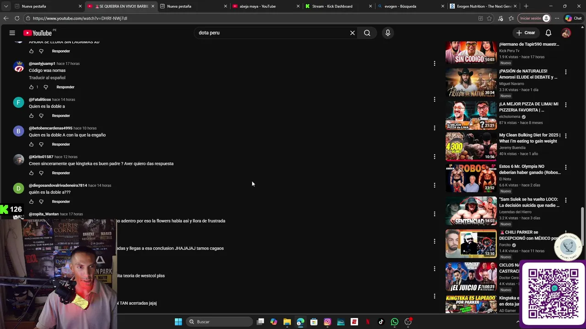This screenshot has width=586, height=329.
Task: Launch TikTok from the taskbar
Action: click(381, 322)
